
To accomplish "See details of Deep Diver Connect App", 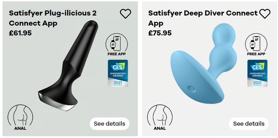I will tap(249, 124).
